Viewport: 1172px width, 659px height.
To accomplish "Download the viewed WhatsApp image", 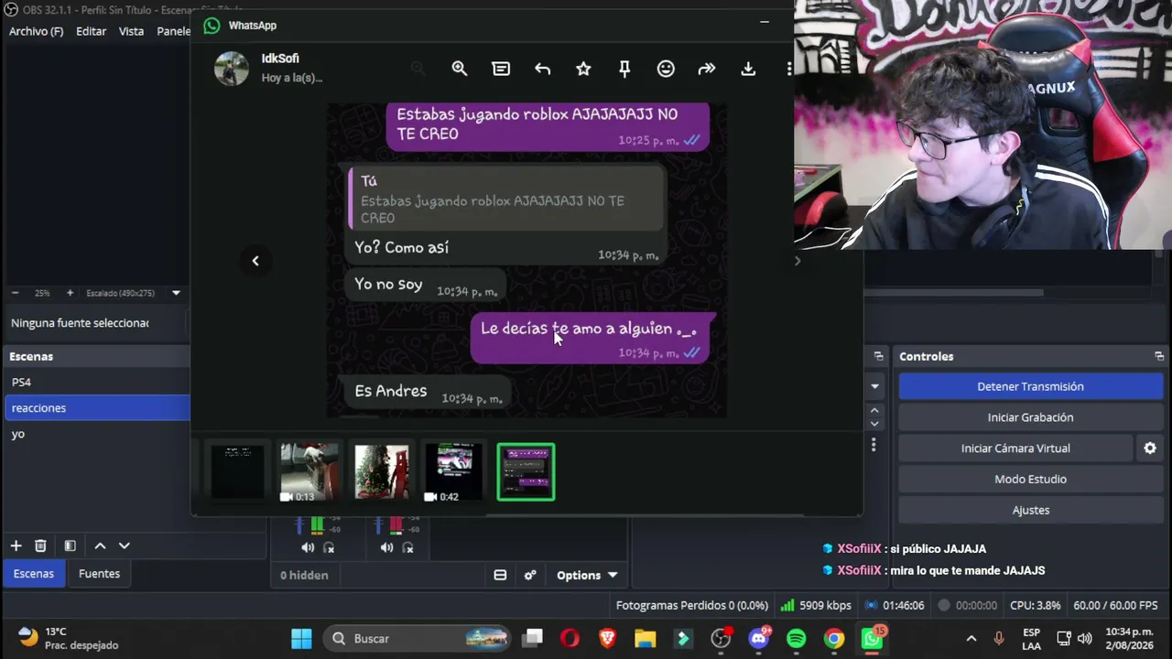I will point(748,69).
